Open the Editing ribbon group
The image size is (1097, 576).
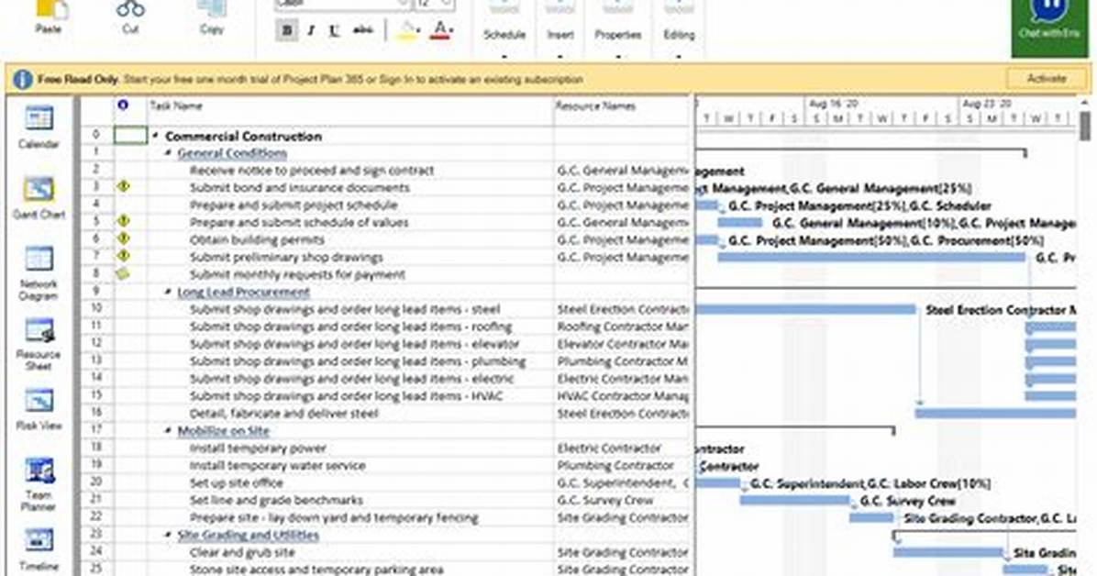pos(679,34)
